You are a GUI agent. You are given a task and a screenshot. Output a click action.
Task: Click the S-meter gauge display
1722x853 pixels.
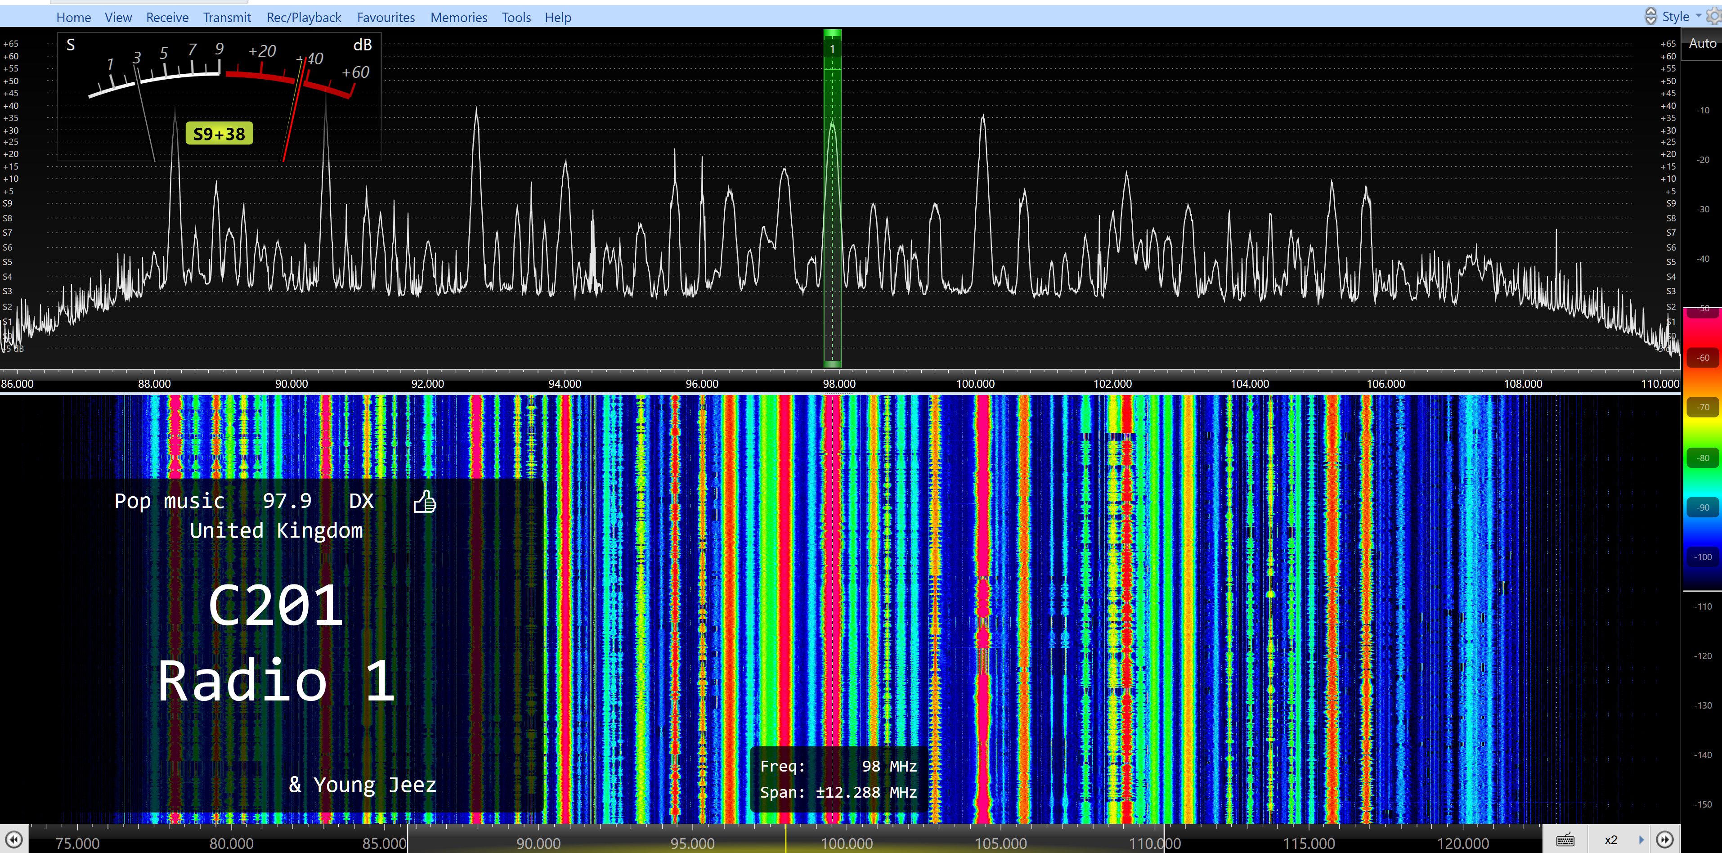[219, 80]
